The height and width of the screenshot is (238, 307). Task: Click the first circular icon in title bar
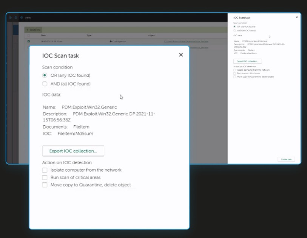tap(10, 17)
